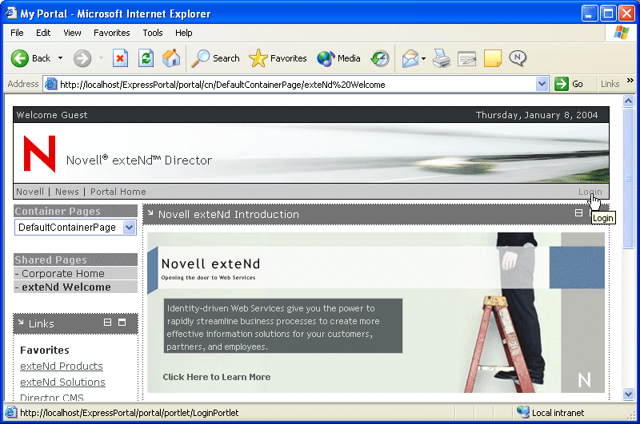The width and height of the screenshot is (640, 424).
Task: Click the Windows flag logo
Action: [622, 33]
